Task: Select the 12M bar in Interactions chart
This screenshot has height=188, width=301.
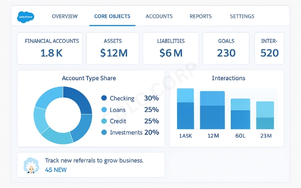Action: 212,111
